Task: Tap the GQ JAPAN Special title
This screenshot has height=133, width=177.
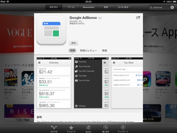Action: [x=10, y=91]
